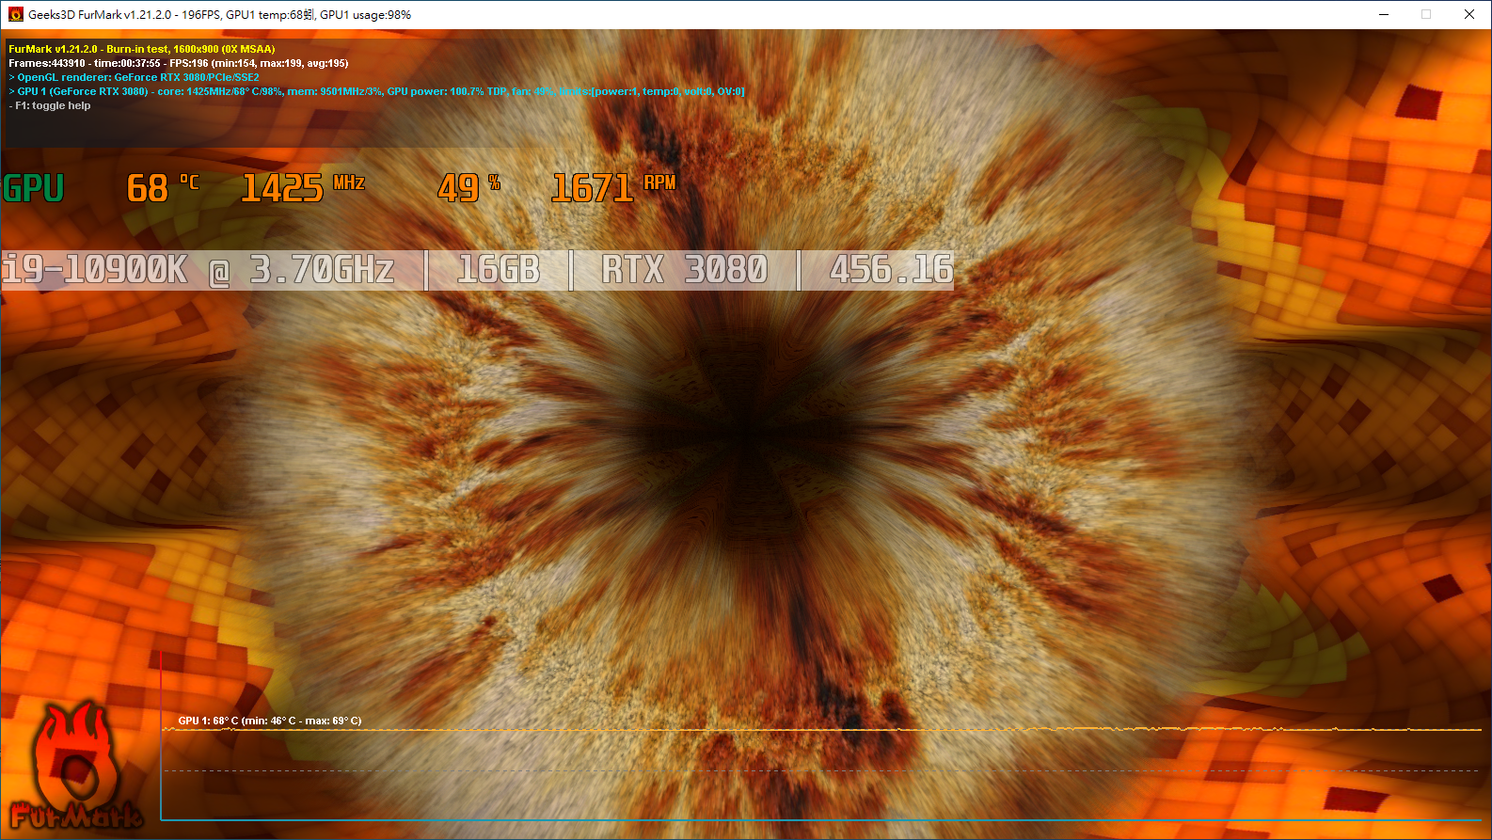Click the FurMark flame logo
This screenshot has height=840, width=1492.
[75, 767]
